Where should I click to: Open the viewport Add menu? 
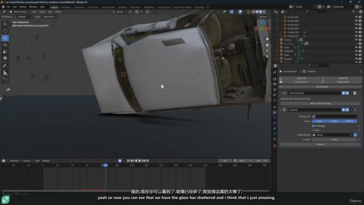click(50, 12)
